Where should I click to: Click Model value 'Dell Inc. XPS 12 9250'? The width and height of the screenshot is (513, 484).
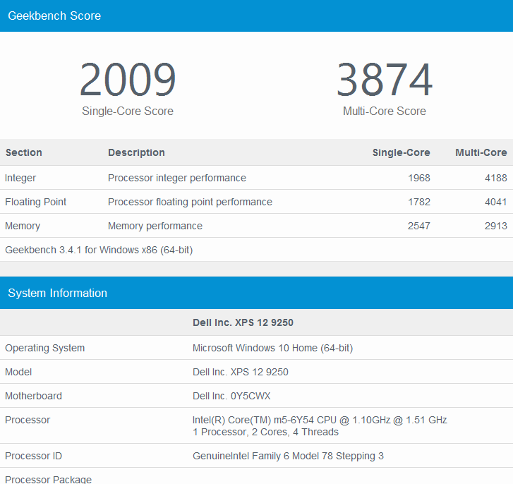click(241, 372)
